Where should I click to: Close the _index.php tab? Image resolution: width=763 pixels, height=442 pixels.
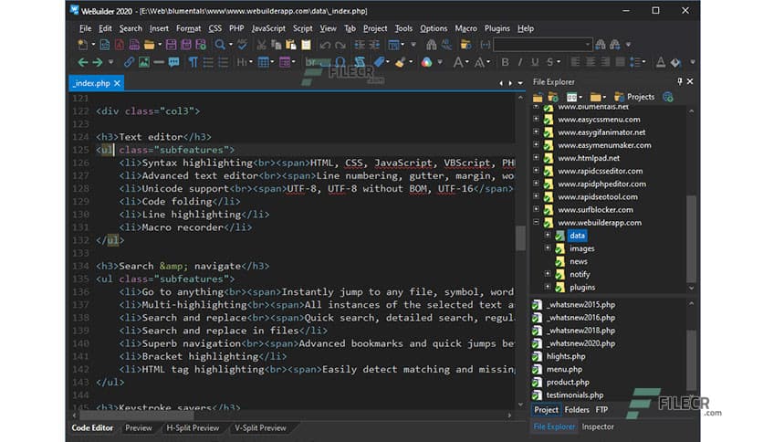117,83
